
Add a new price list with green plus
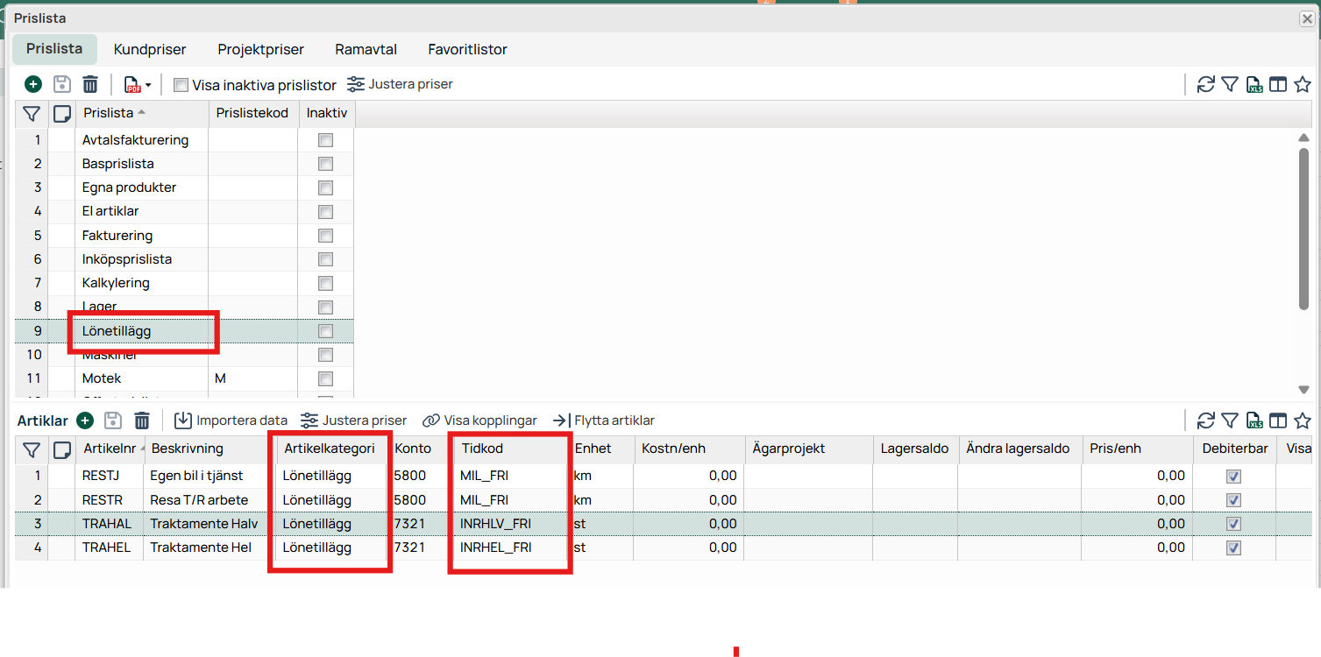[x=32, y=85]
